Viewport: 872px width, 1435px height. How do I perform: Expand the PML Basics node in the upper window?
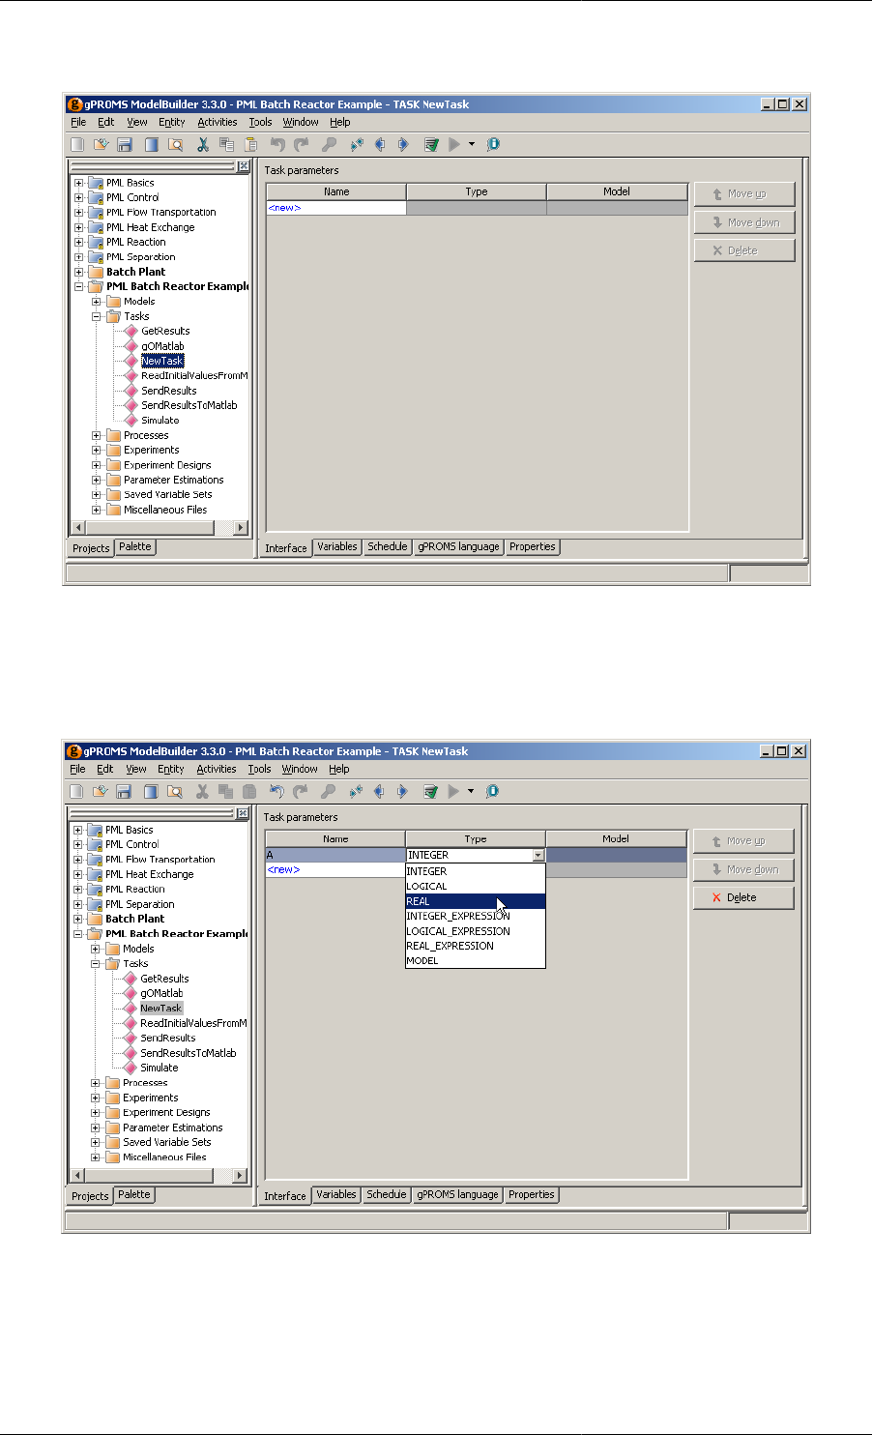79,183
